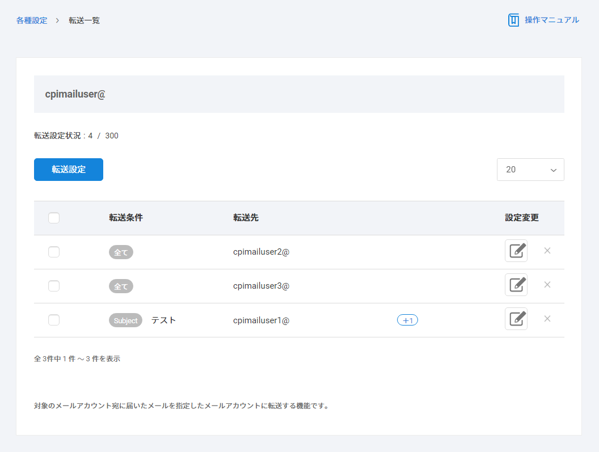The width and height of the screenshot is (599, 452).
Task: Delete cpimailuser2@ forwarding with X icon
Action: point(547,251)
